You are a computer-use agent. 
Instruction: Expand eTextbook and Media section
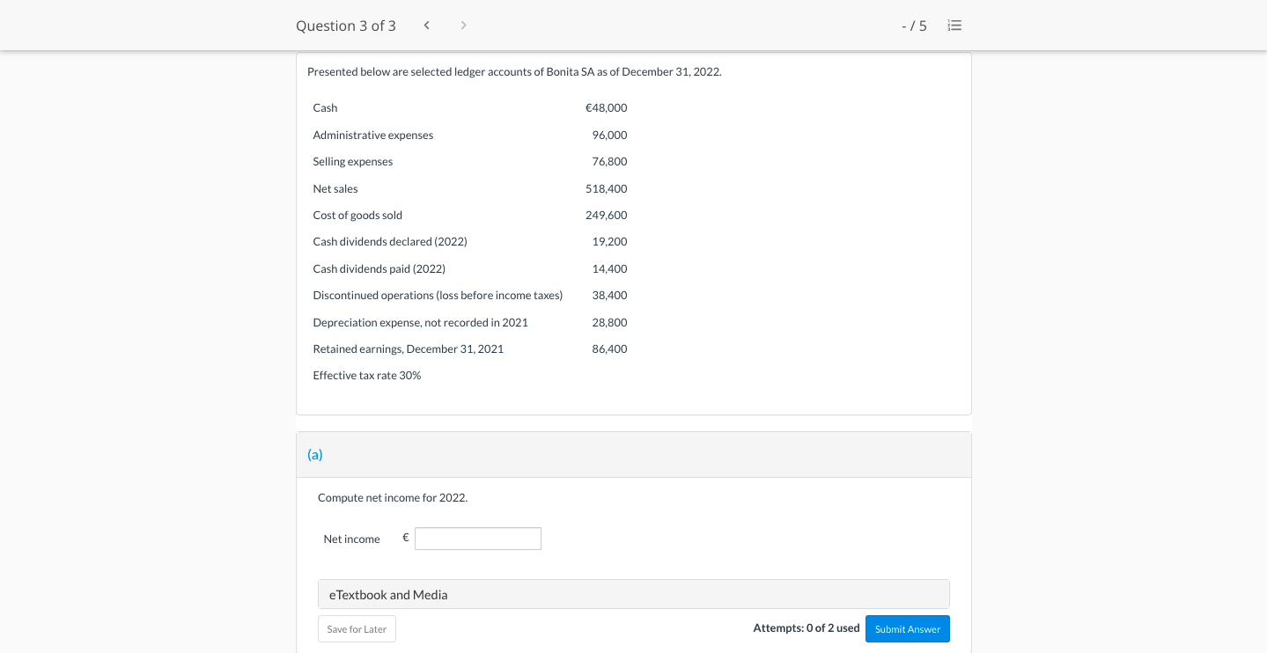click(x=633, y=594)
